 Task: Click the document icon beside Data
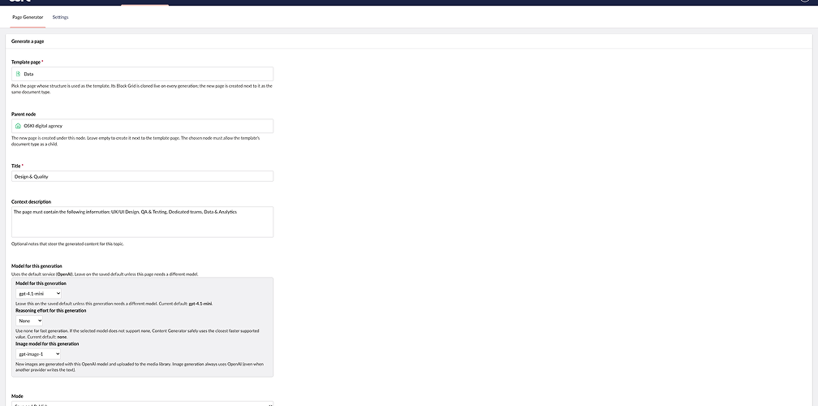pos(18,74)
